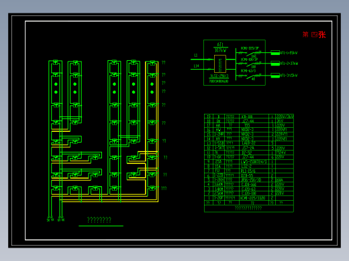The width and height of the screenshot is (349, 261).
Task: Click the green terminal block beside AT1-1=55kW
Action: (275, 53)
